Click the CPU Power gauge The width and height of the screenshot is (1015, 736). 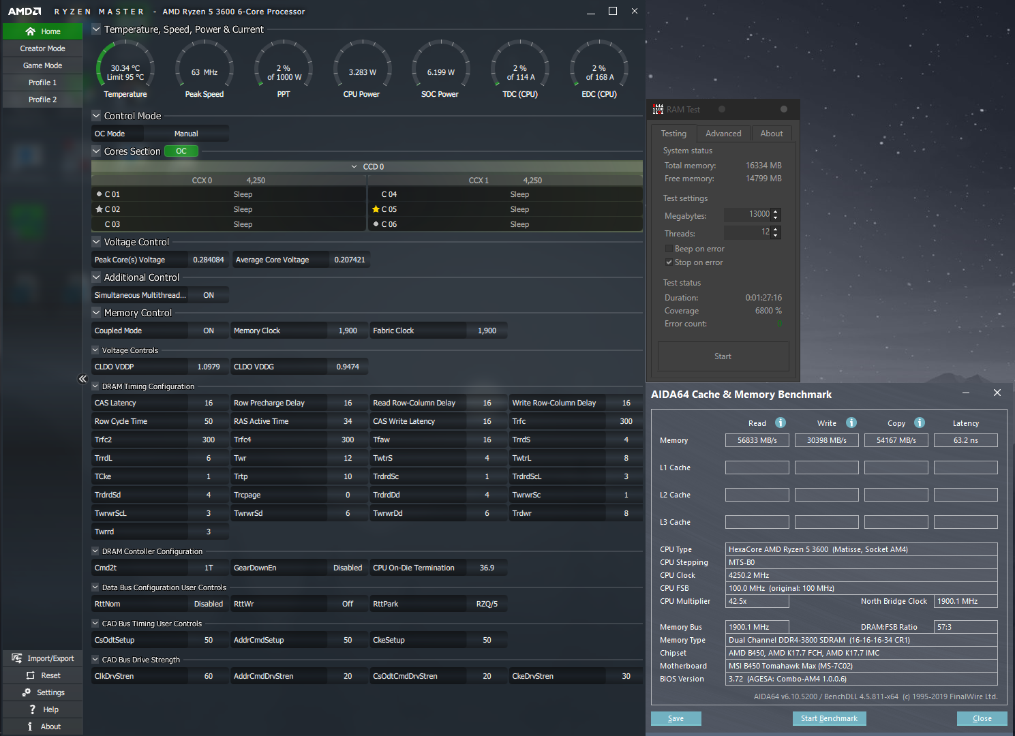point(362,70)
